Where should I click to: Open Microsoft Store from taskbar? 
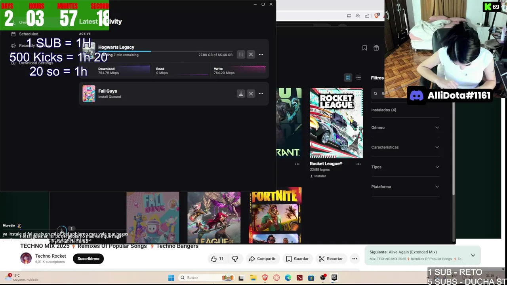click(311, 278)
